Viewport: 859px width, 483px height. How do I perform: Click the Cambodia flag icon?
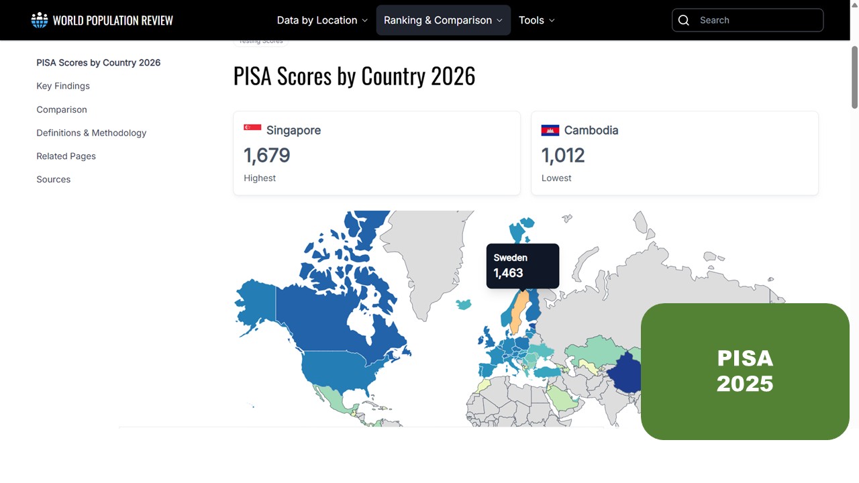point(550,130)
